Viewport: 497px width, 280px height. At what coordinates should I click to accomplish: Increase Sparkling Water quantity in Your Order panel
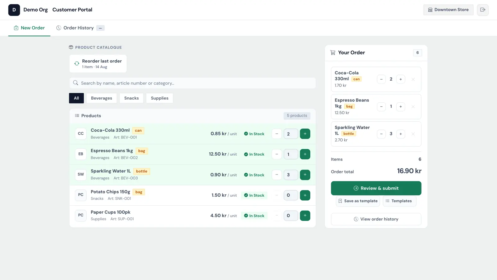(401, 134)
